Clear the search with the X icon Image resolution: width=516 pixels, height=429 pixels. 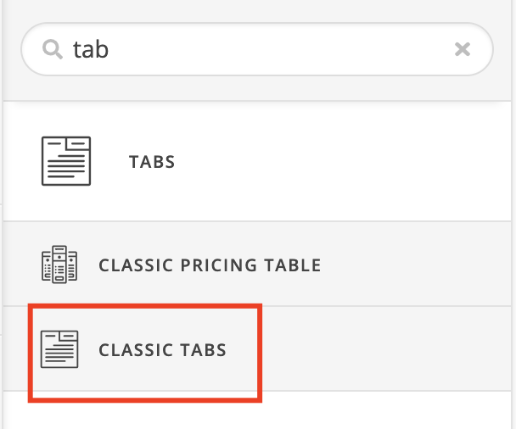[x=462, y=49]
